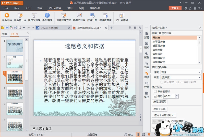
Task: Select 水平百叶窗 transition in list
Action: (x=159, y=42)
